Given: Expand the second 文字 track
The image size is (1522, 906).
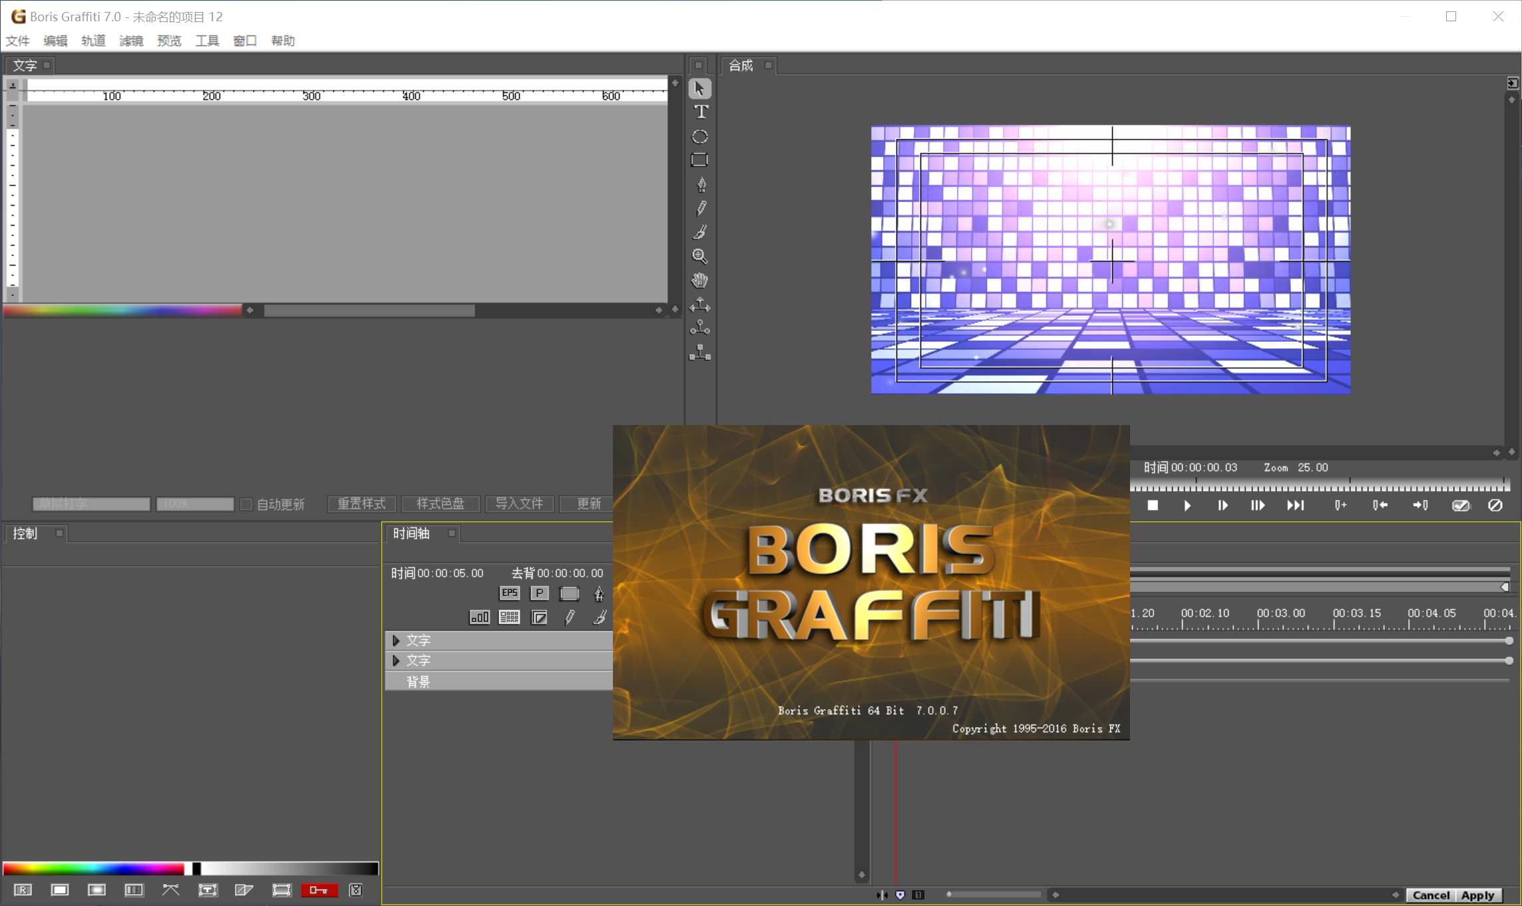Looking at the screenshot, I should pyautogui.click(x=396, y=661).
